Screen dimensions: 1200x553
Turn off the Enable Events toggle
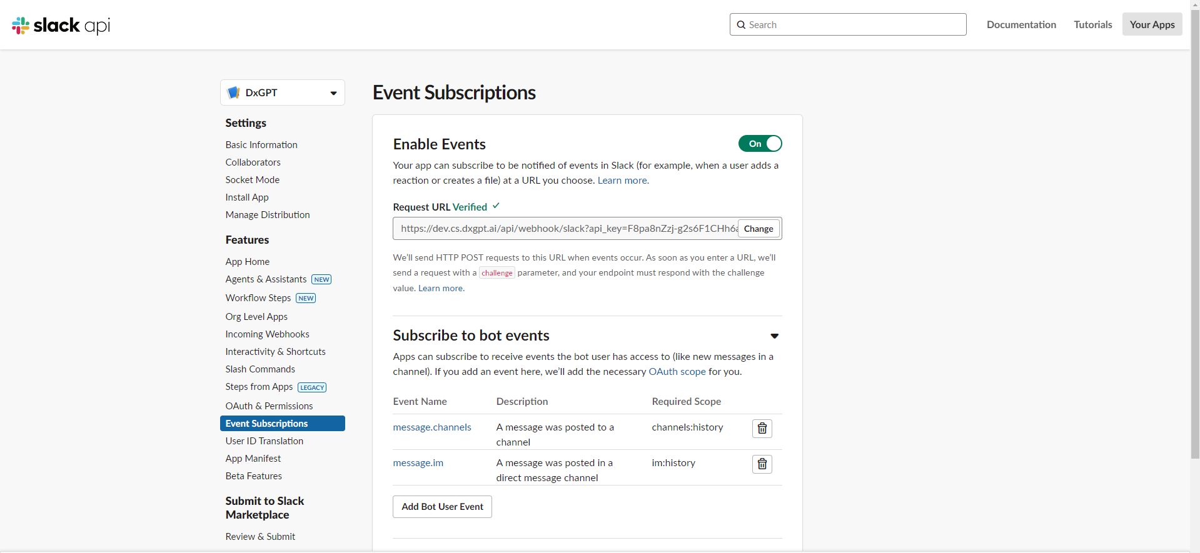[760, 144]
